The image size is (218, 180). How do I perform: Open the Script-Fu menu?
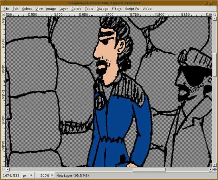coord(132,9)
